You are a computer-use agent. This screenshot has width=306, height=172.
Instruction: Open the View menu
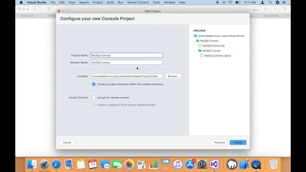tap(72, 2)
